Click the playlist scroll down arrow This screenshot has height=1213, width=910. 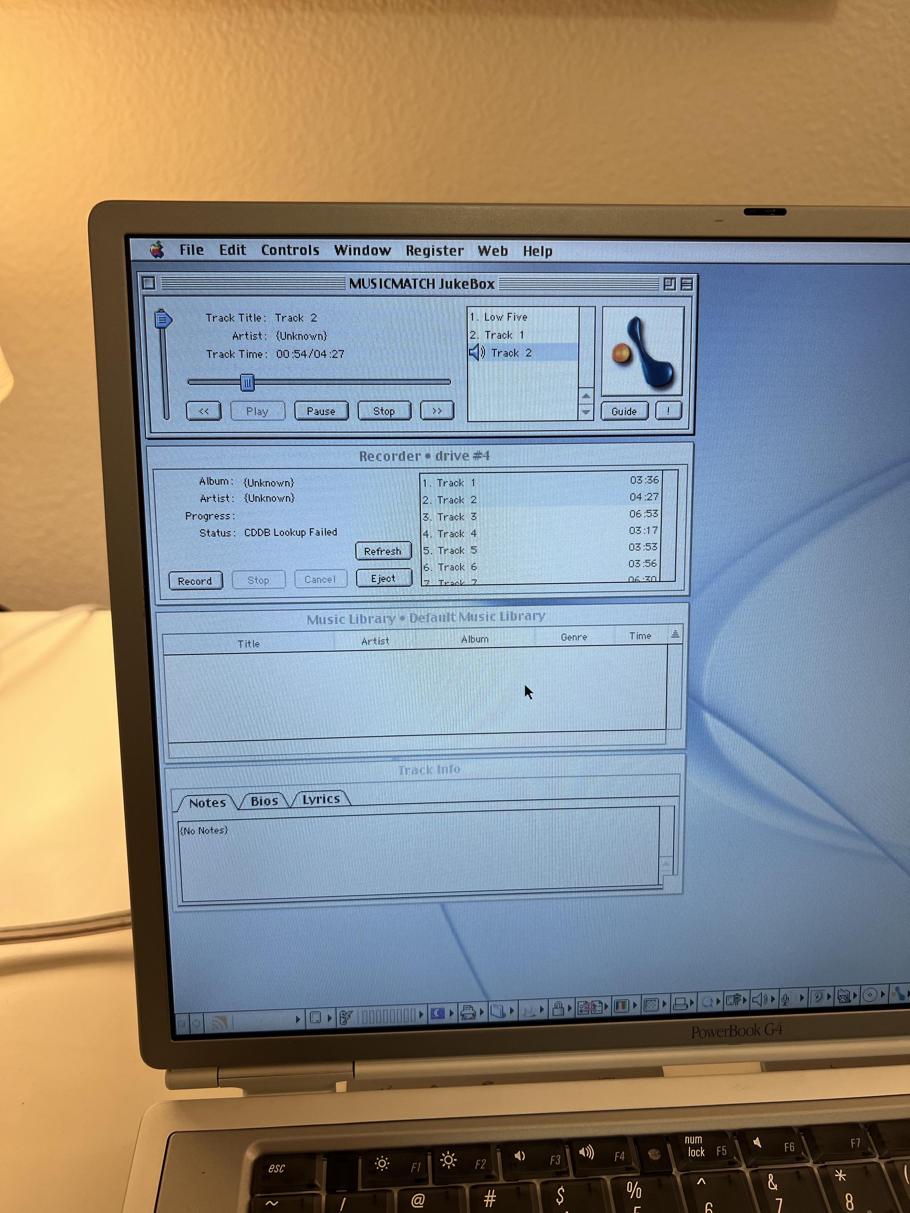586,412
